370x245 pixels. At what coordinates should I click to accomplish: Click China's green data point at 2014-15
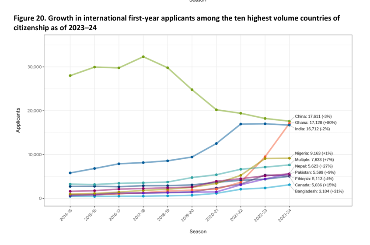point(70,76)
